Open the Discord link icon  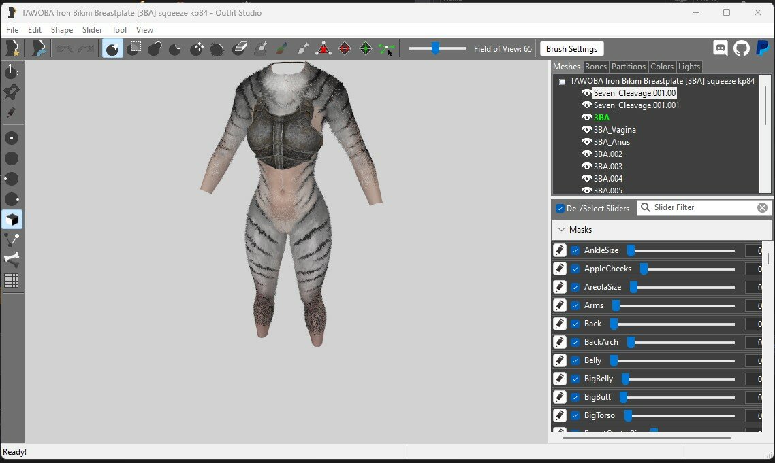[x=720, y=48]
